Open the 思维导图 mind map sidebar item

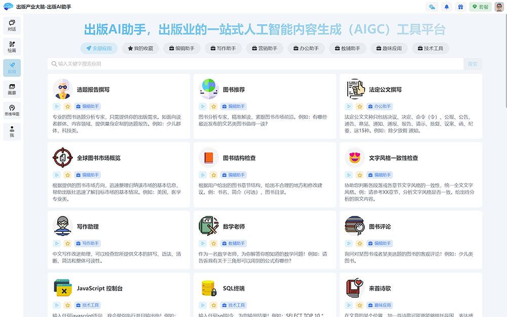pos(12,110)
